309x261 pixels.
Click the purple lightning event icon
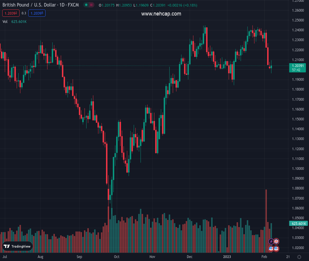271,241
